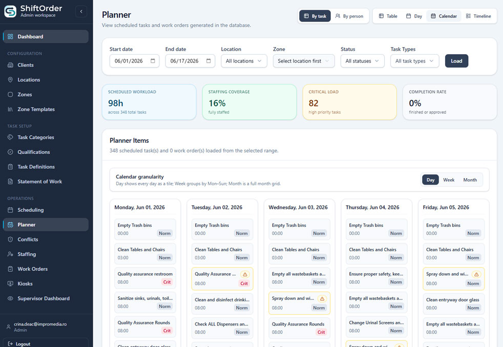Open Tuesday's Clean and disinfect drinking task

(x=222, y=303)
